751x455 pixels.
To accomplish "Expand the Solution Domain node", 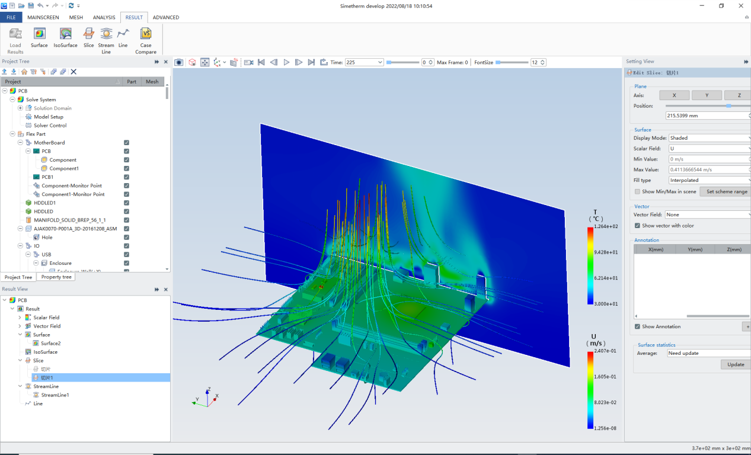I will (x=20, y=108).
